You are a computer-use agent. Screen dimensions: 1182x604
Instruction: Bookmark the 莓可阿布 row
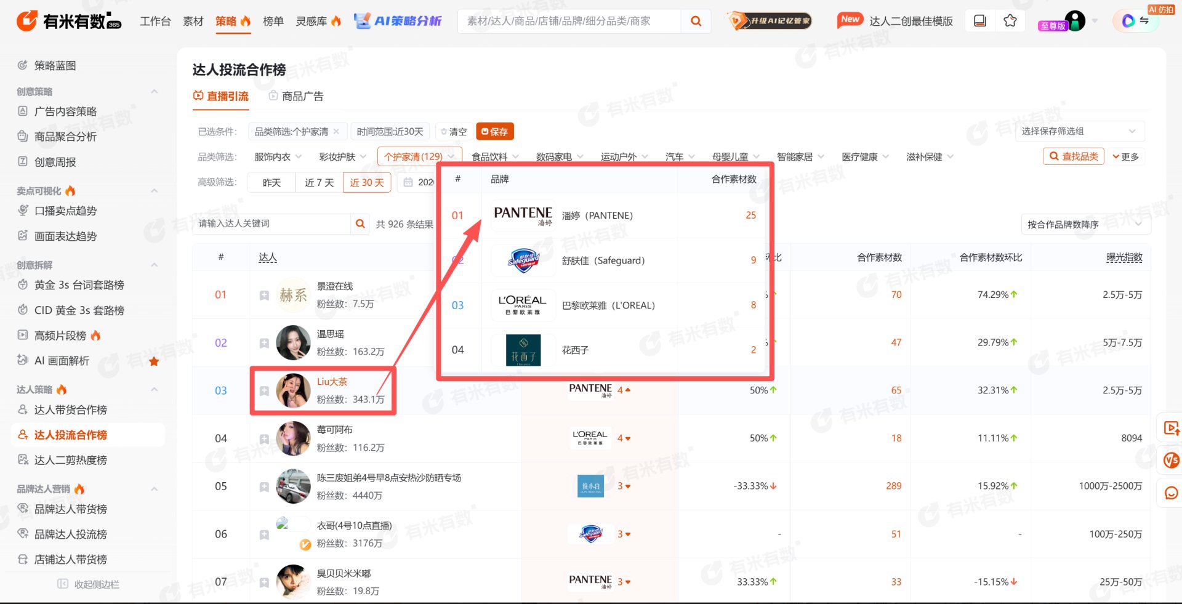(264, 438)
